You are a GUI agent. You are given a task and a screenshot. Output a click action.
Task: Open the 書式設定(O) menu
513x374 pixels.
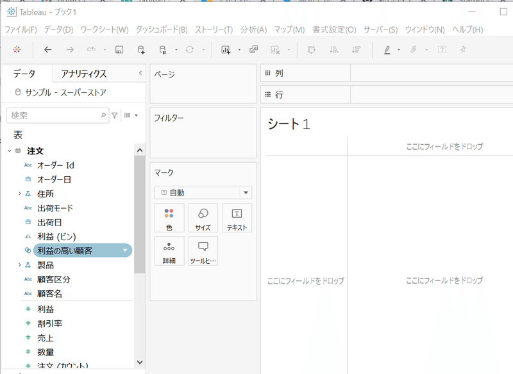[x=334, y=29]
